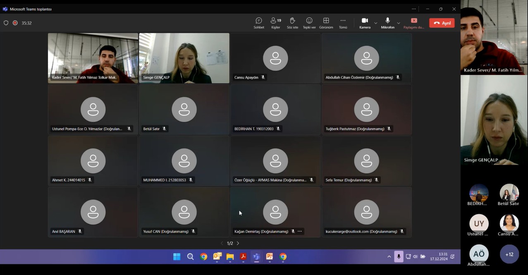Screen dimensions: 528x275
Task: Show the +12 additional participants
Action: point(509,254)
